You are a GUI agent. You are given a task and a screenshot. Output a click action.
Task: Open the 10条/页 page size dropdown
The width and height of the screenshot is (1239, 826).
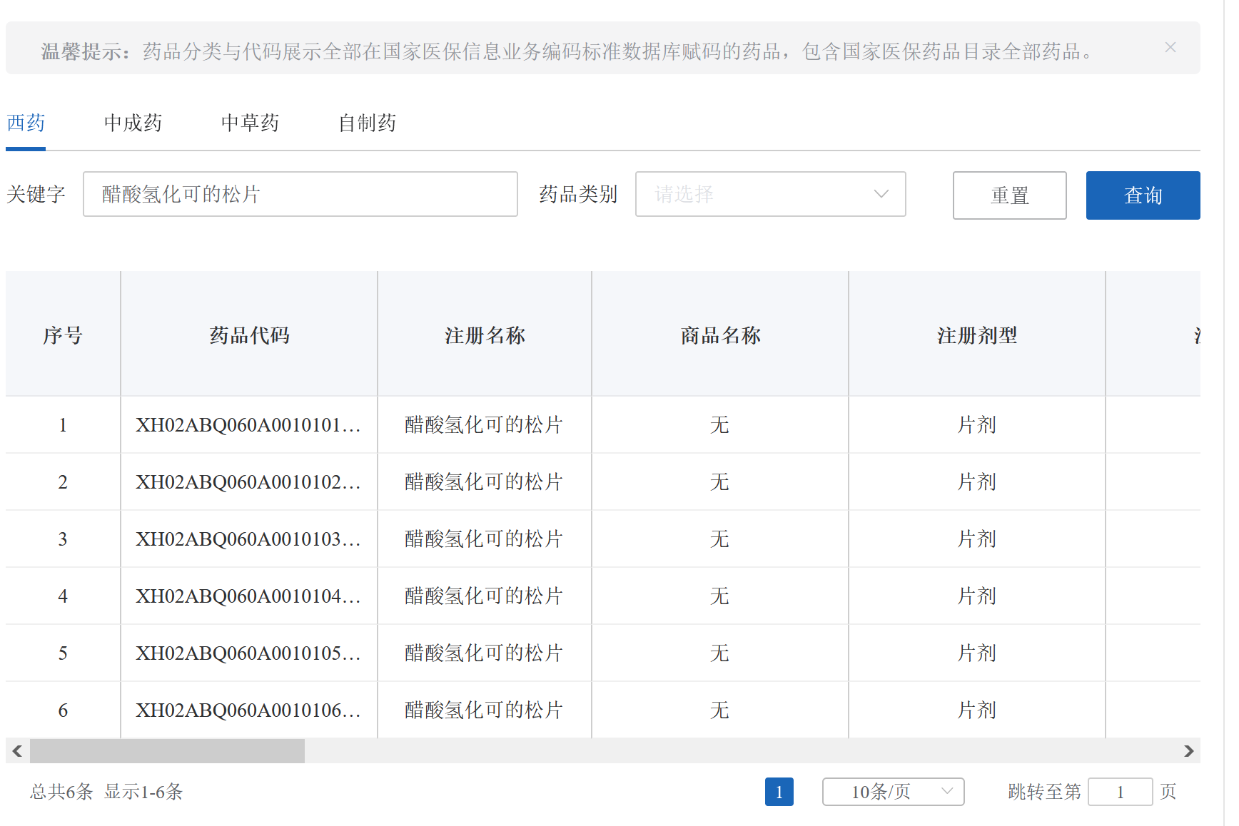[x=893, y=792]
